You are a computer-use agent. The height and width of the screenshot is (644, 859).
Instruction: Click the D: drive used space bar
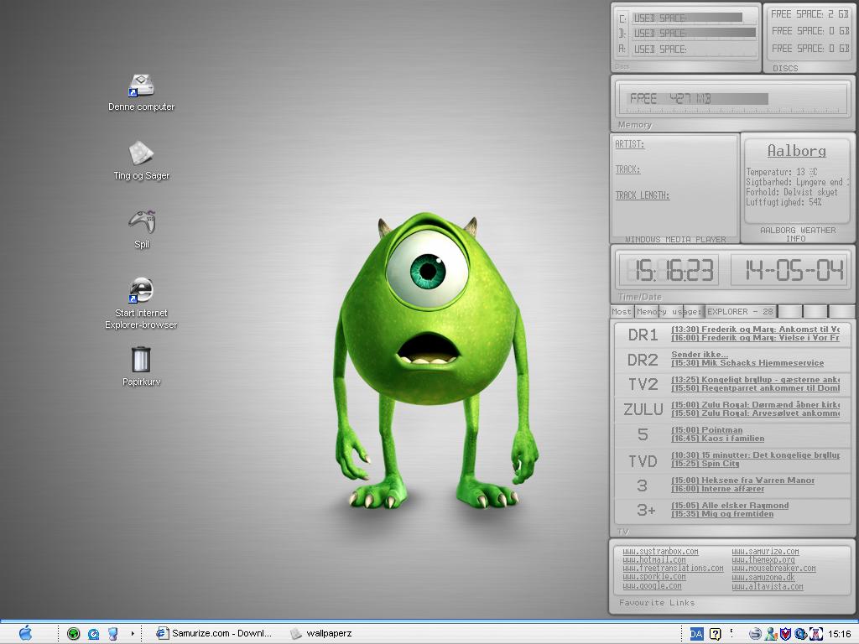(x=694, y=33)
